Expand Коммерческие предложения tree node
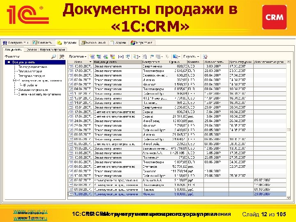Viewport: 296px width, 222px height. click(14, 81)
